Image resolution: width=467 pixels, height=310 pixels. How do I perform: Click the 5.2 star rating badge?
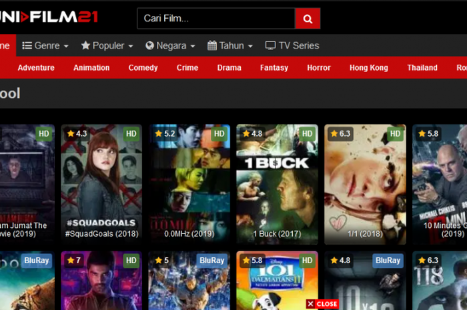pyautogui.click(x=165, y=133)
